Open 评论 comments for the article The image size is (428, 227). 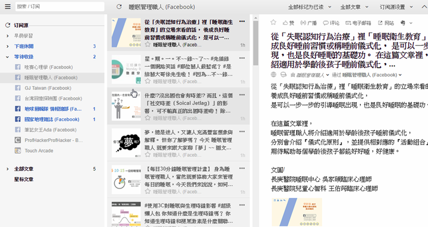tap(331, 23)
